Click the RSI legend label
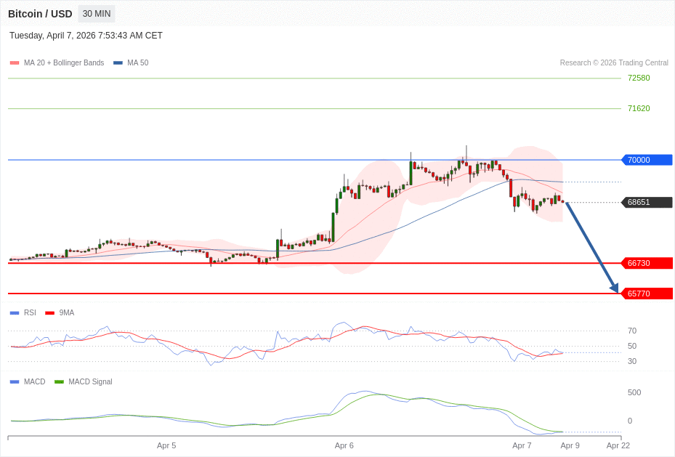 point(30,313)
